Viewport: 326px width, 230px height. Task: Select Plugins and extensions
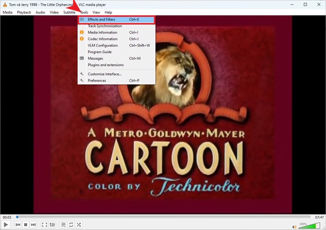(x=117, y=65)
